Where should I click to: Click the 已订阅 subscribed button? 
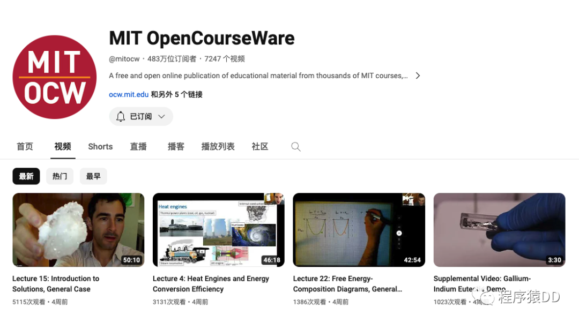point(141,117)
